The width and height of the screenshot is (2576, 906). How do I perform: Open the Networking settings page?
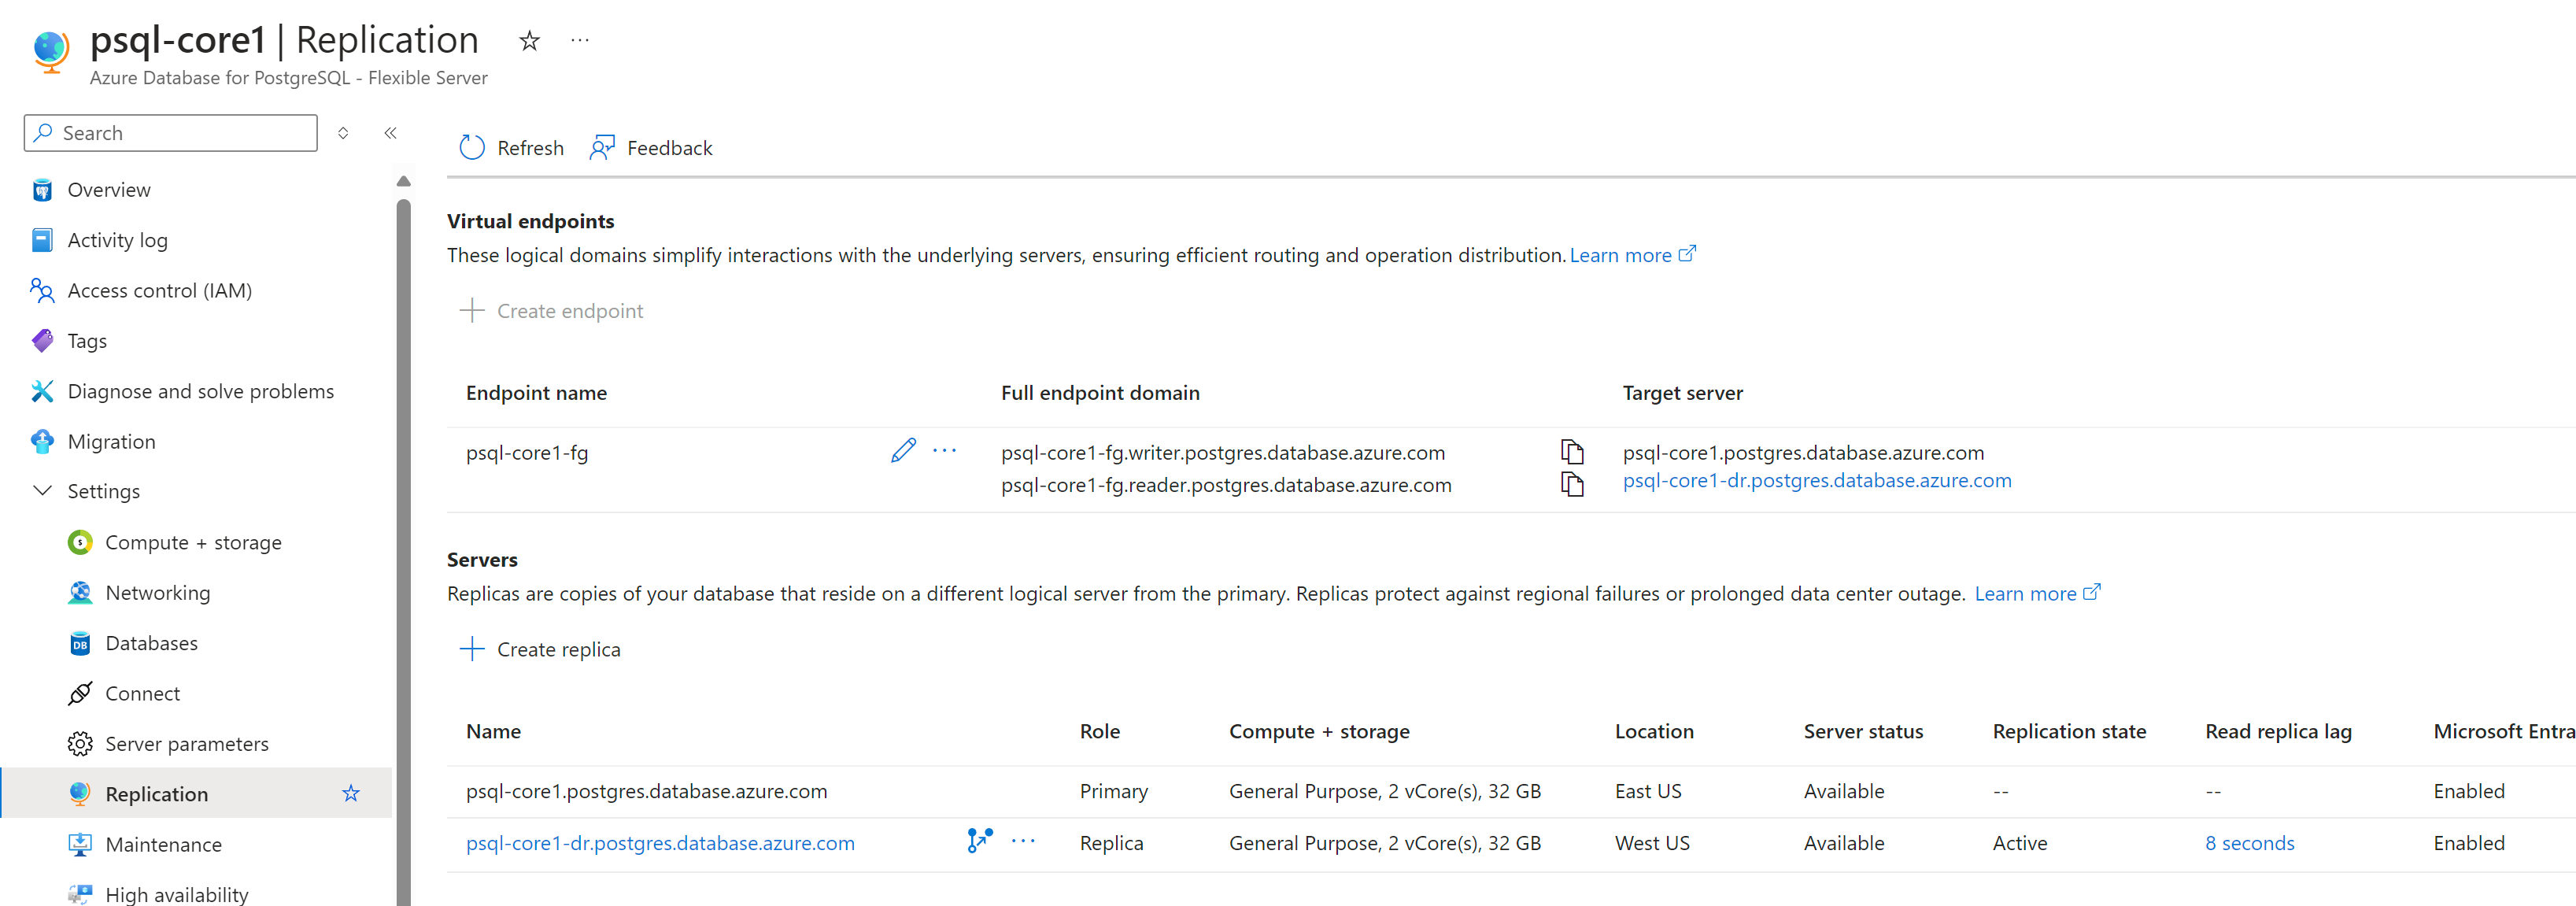pos(158,593)
